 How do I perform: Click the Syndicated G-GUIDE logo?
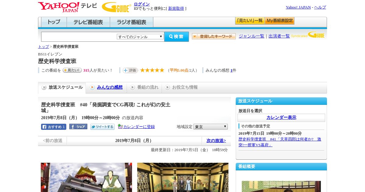(x=308, y=35)
